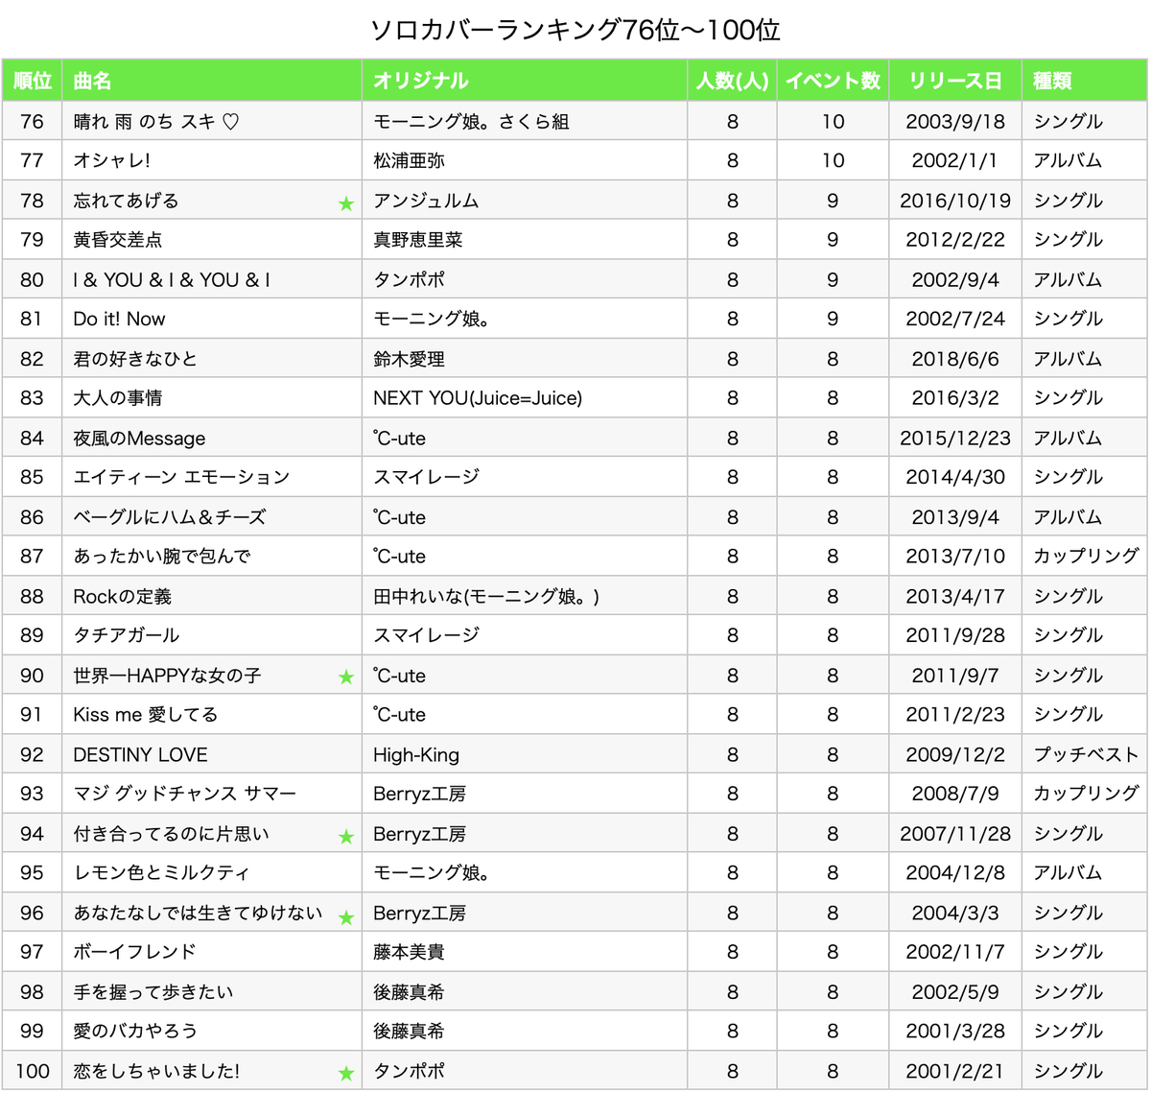Image resolution: width=1151 pixels, height=1093 pixels.
Task: Click the green star beside 忘れてあげる
Action: click(346, 203)
